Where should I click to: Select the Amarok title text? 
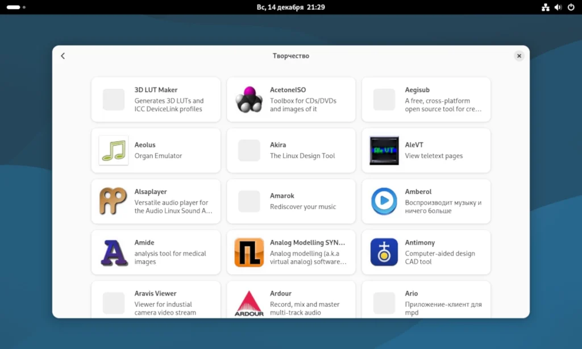(282, 196)
